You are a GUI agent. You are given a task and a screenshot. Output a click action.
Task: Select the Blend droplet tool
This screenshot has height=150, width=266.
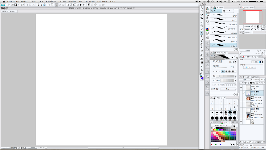pyautogui.click(x=202, y=55)
